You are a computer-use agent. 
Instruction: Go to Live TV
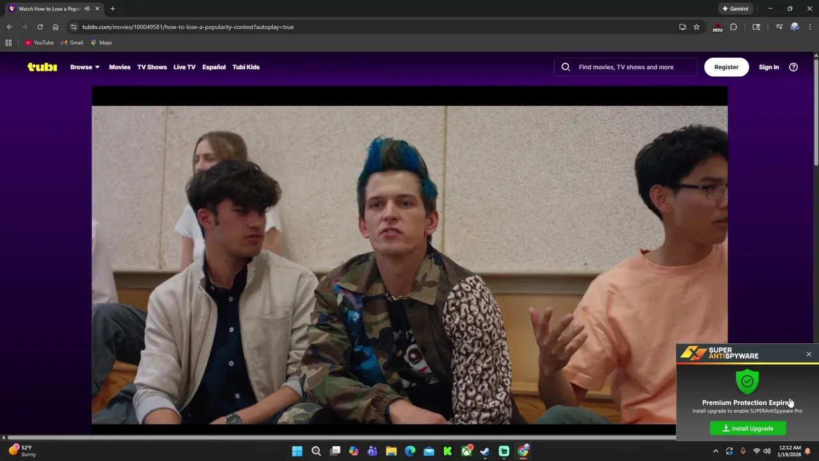[184, 67]
